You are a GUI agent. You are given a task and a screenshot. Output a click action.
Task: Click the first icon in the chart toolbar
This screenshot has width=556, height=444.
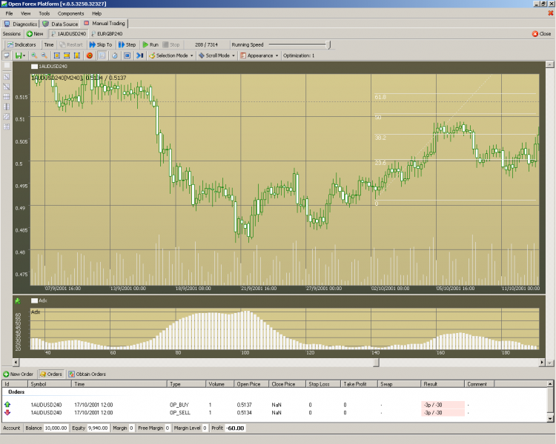point(7,55)
